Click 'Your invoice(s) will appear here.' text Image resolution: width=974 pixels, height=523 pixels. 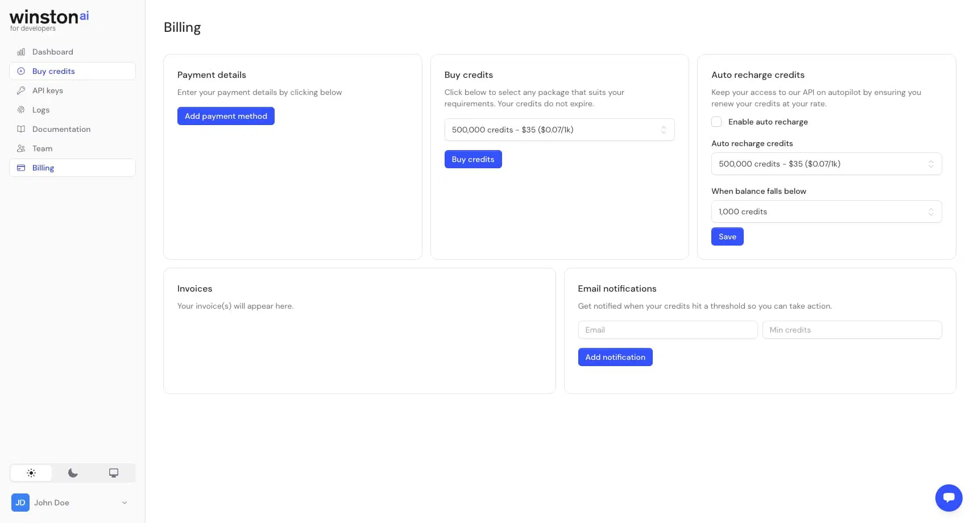tap(235, 306)
